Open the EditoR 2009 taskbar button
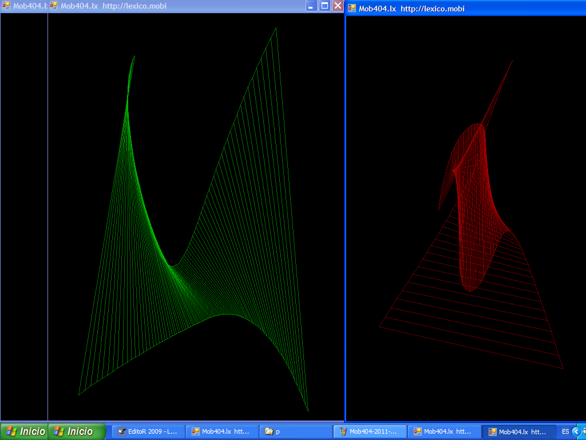This screenshot has height=440, width=586. point(148,431)
